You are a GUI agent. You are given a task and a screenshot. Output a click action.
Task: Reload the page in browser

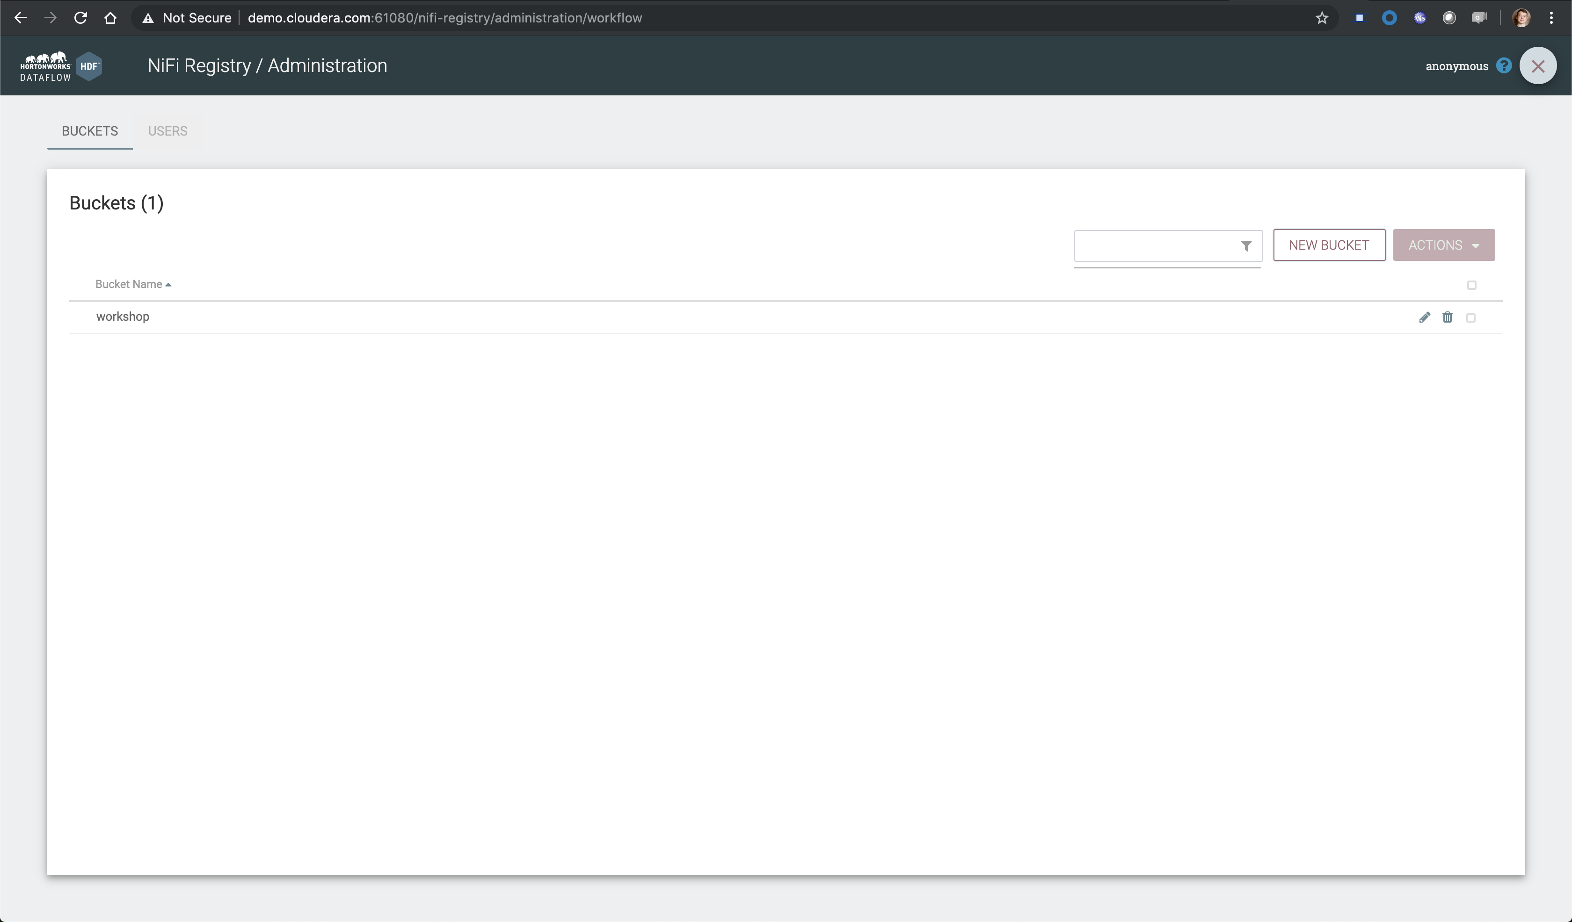tap(80, 18)
